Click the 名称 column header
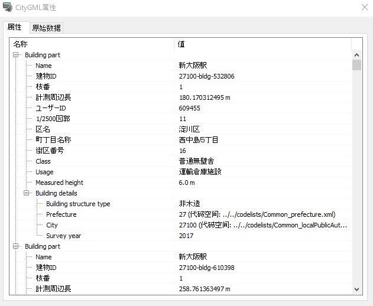 [x=92, y=44]
